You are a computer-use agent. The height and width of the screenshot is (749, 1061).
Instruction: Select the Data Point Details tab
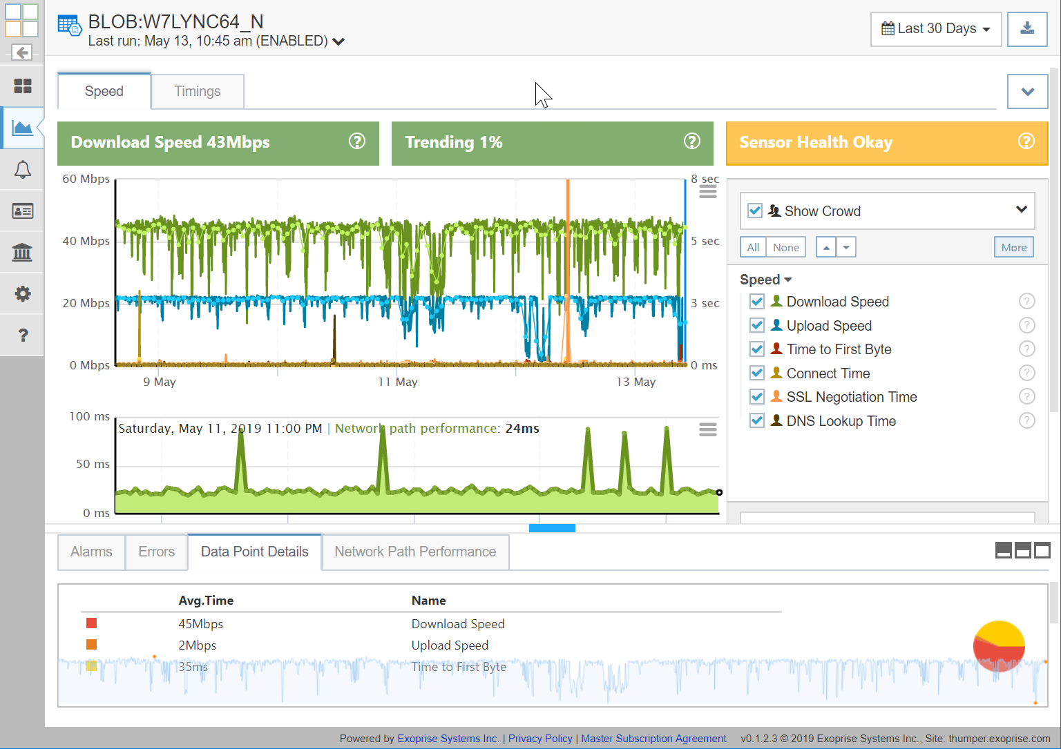tap(255, 552)
